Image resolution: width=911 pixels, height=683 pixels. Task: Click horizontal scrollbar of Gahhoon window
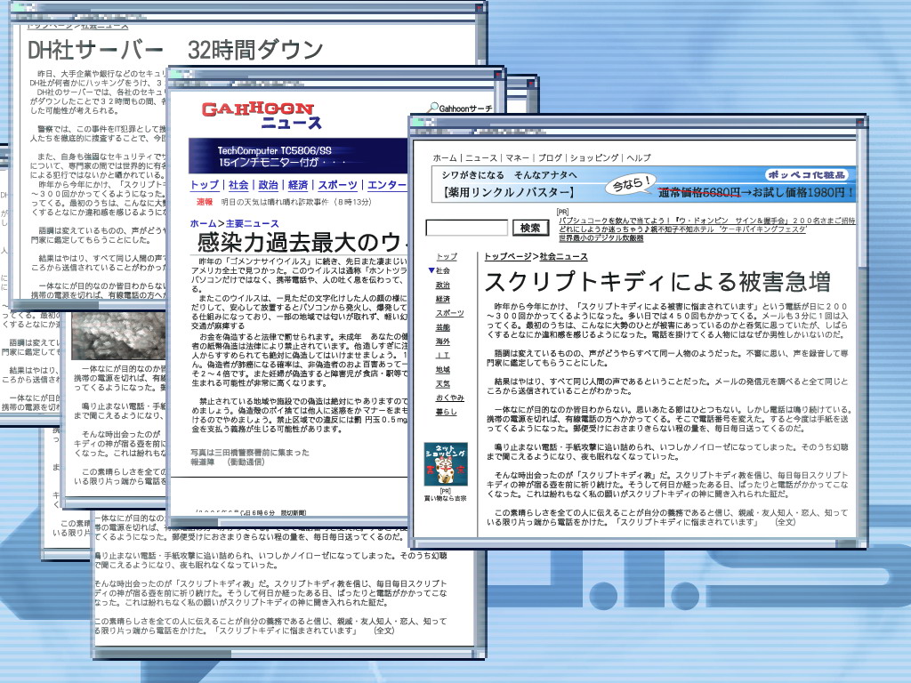[291, 522]
